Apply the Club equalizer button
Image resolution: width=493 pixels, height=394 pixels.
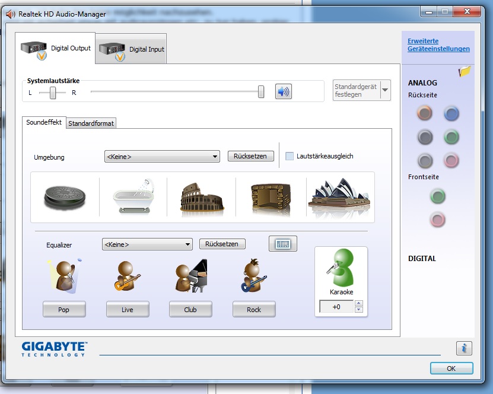[190, 309]
